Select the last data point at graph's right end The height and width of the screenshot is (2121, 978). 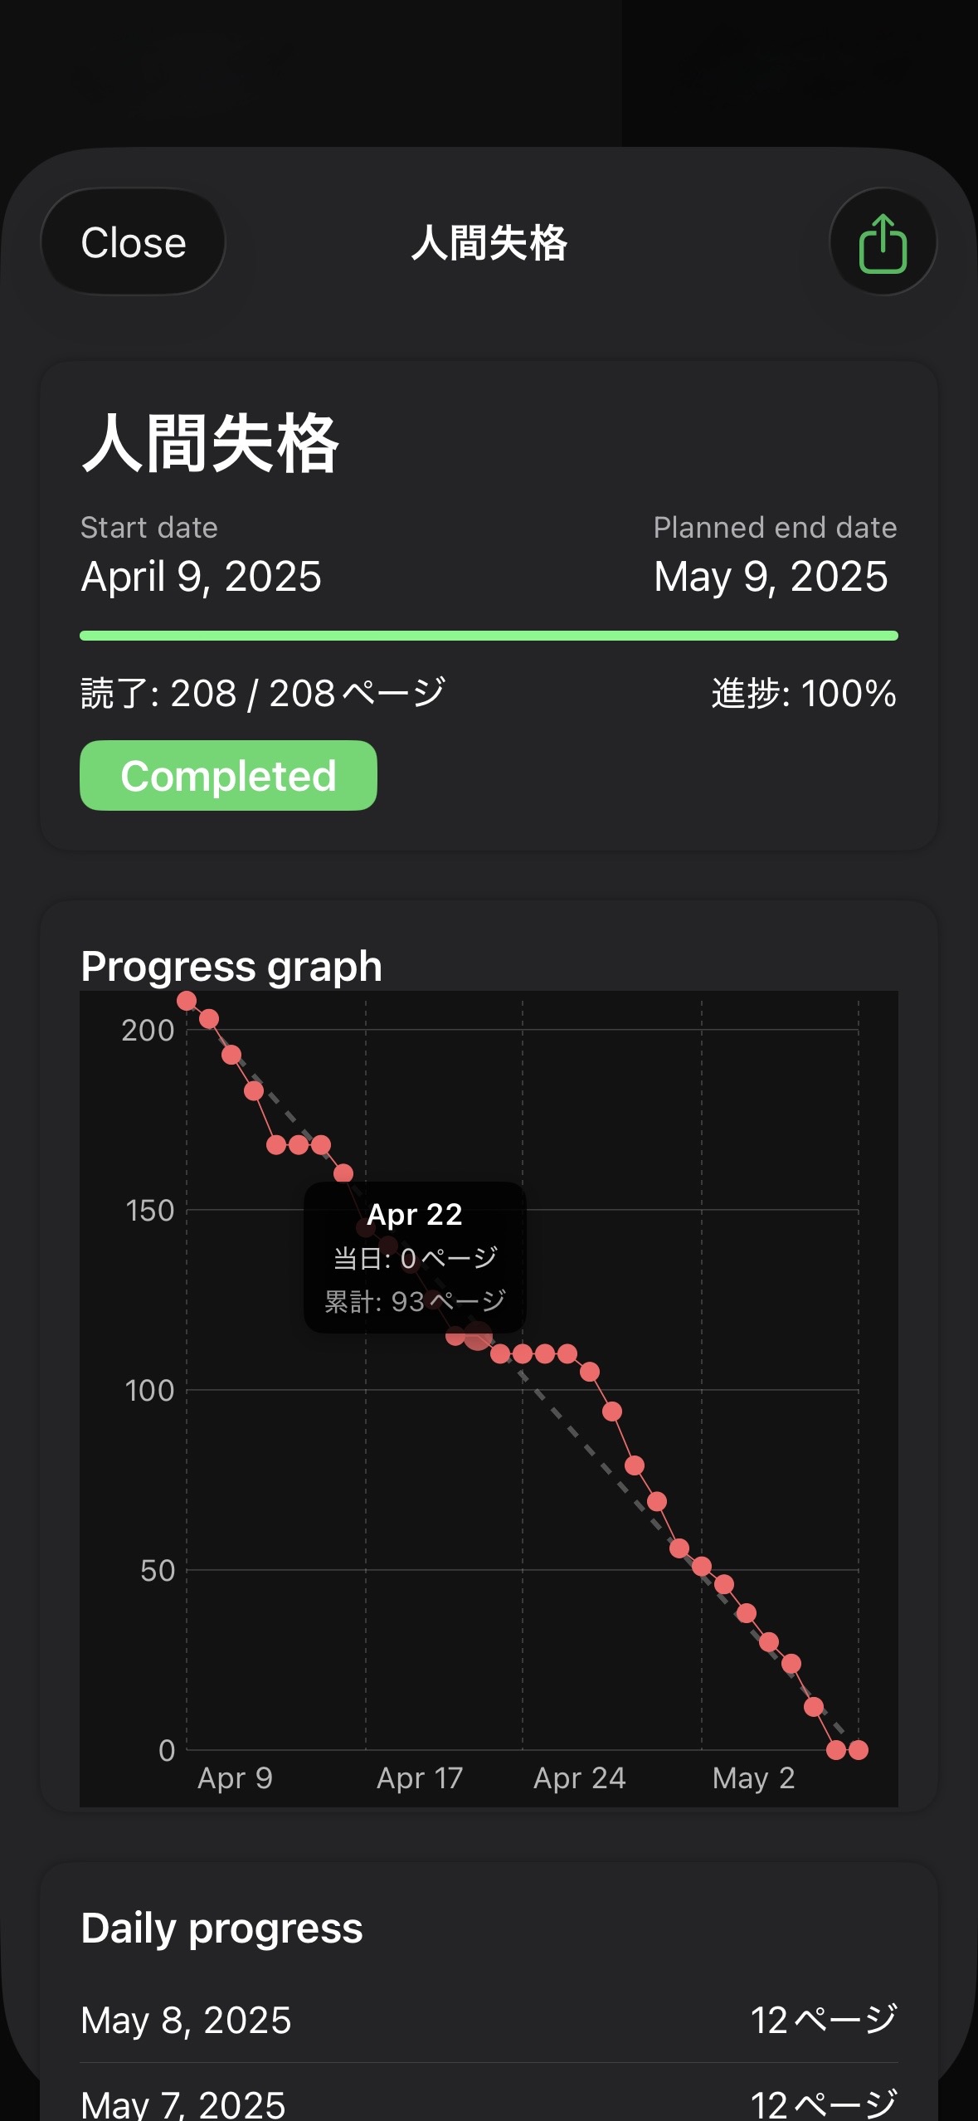click(x=859, y=1750)
